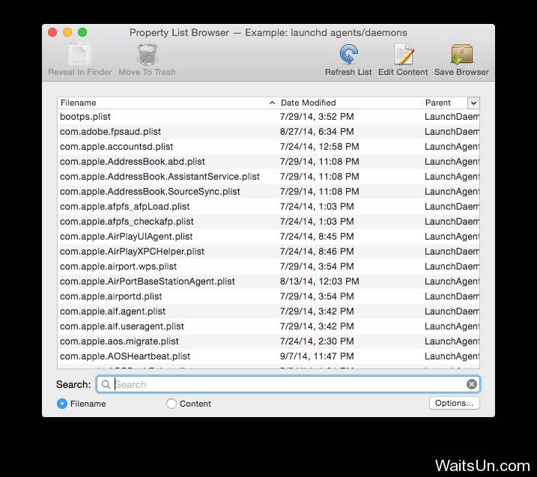This screenshot has height=477, width=537.
Task: Click the Reveal In Finder icon
Action: tap(80, 55)
